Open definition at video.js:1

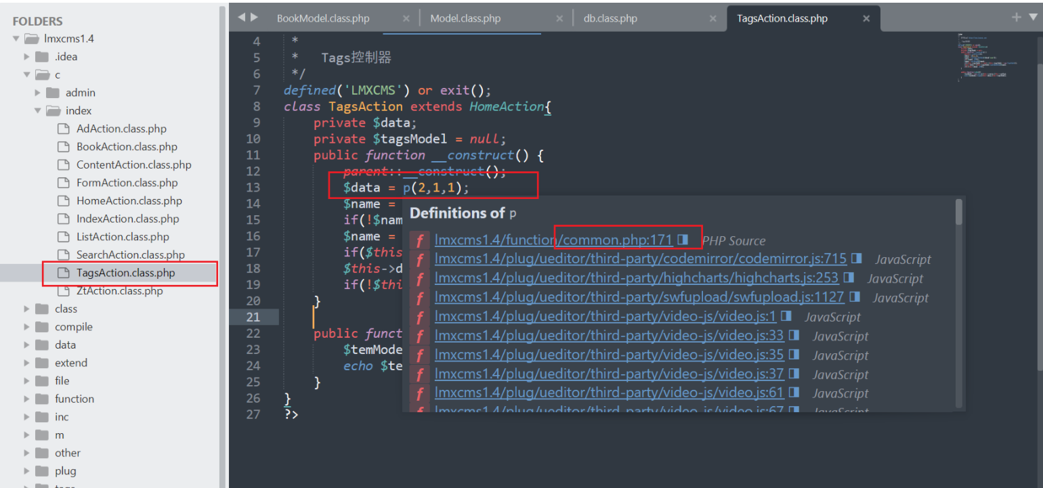[605, 316]
